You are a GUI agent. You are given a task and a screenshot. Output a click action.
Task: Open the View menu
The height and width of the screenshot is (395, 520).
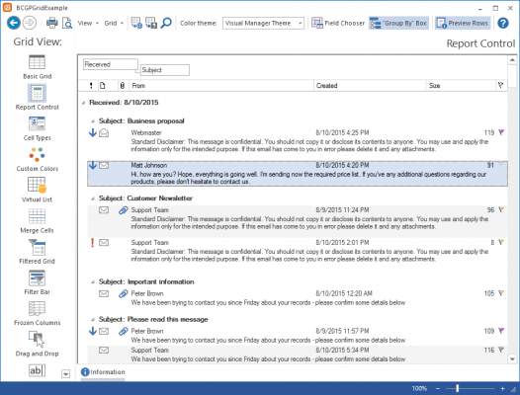point(88,23)
